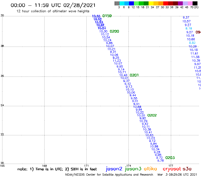The image size is (201, 177).
Task: Click the wave height value 9.01
Action: coord(135,101)
